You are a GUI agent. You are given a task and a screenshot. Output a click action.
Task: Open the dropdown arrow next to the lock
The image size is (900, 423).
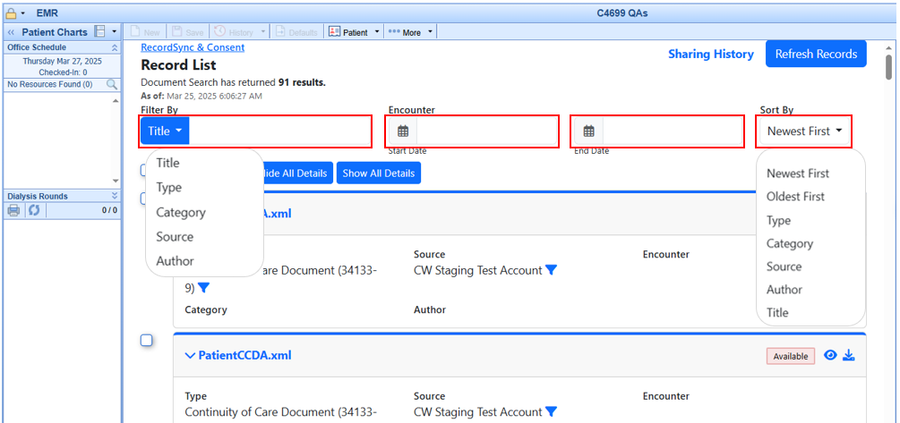pyautogui.click(x=22, y=13)
